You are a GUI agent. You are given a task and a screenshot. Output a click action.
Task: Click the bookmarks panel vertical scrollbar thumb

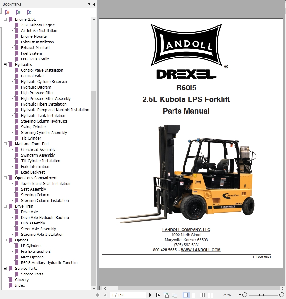click(x=94, y=188)
